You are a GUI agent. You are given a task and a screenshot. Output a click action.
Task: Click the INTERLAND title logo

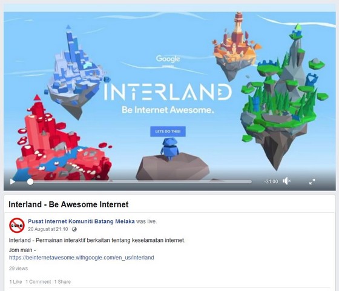point(168,92)
